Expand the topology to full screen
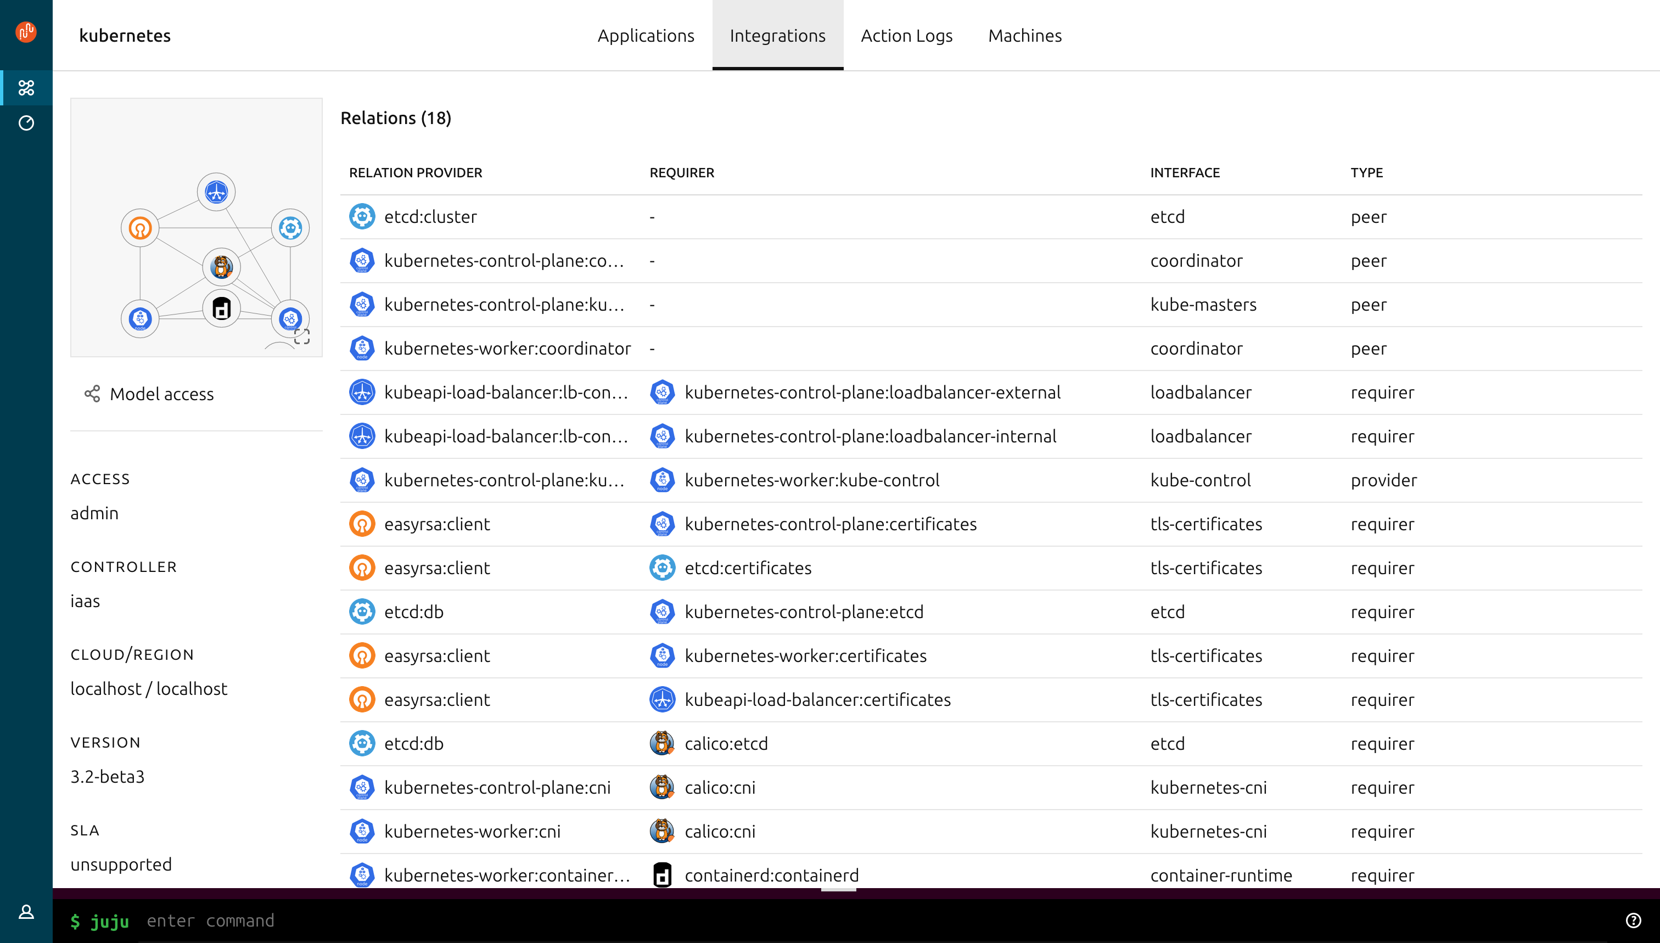1660x943 pixels. coord(302,336)
